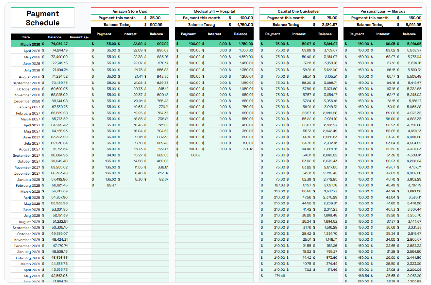Image resolution: width=431 pixels, height=285 pixels.
Task: Click Amazon balance cell 212.07
Action: tap(163, 173)
